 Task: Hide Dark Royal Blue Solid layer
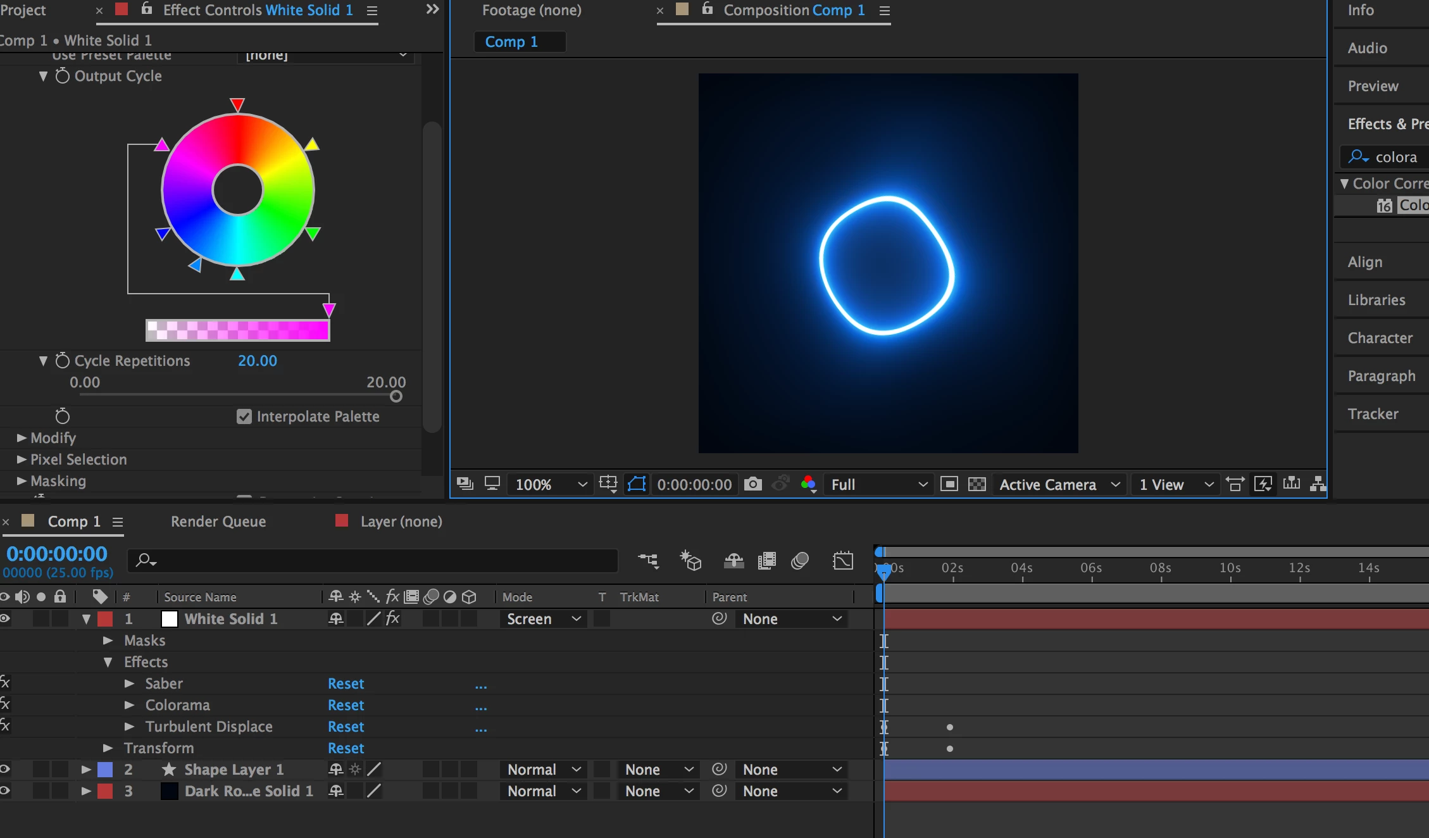point(5,791)
